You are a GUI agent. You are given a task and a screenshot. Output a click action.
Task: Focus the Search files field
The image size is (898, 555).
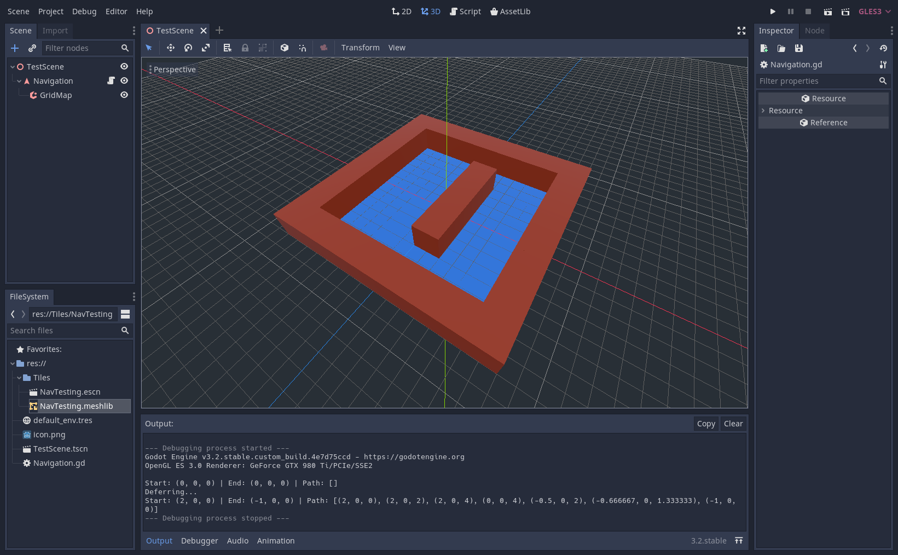point(70,331)
